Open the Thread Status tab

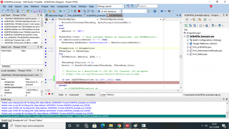coord(35,120)
